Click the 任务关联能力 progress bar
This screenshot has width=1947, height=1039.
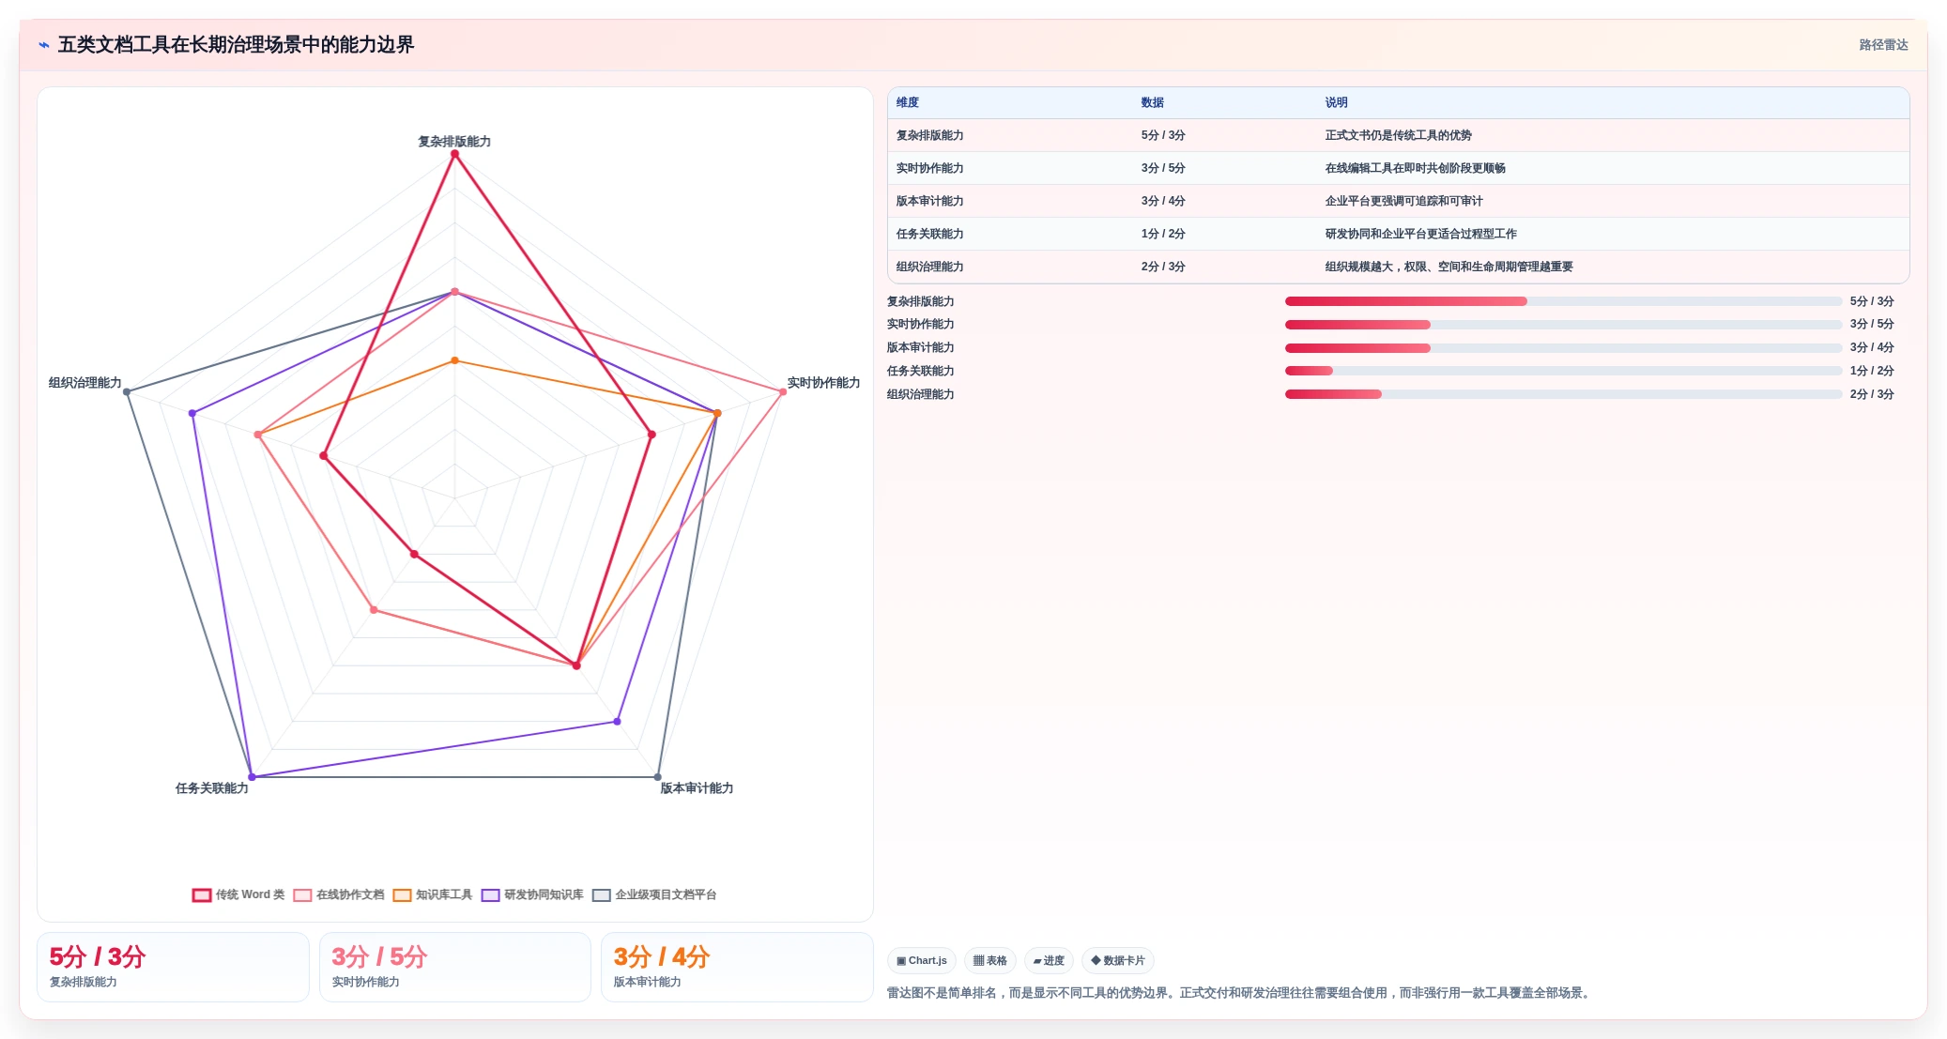point(1563,371)
